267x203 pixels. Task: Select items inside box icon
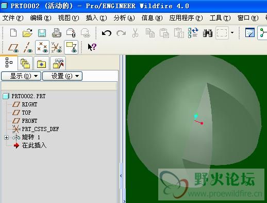coord(222,33)
